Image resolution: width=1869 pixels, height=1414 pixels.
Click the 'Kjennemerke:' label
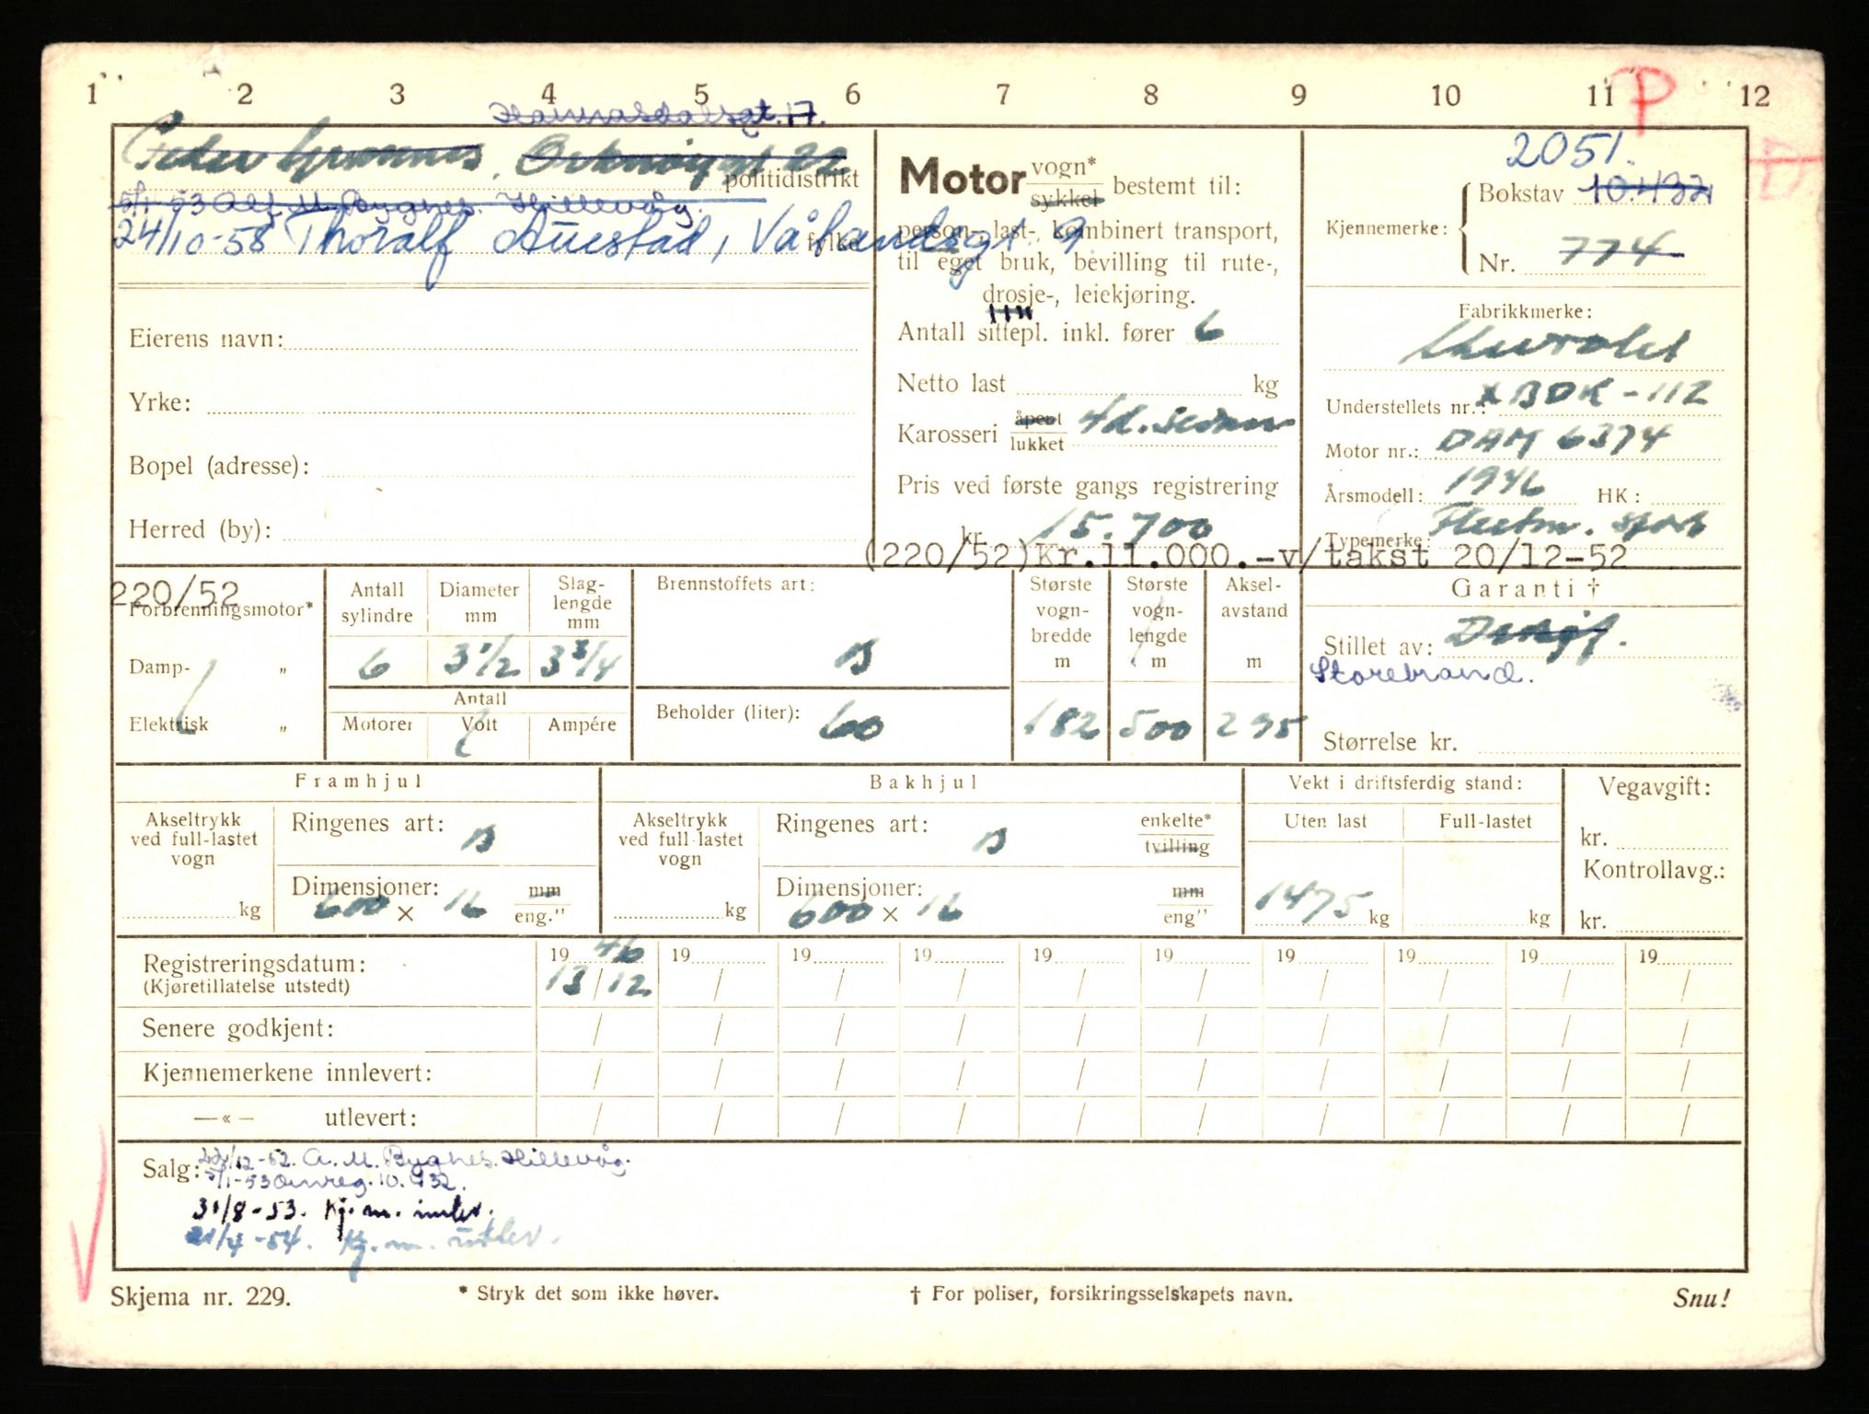(x=1387, y=228)
